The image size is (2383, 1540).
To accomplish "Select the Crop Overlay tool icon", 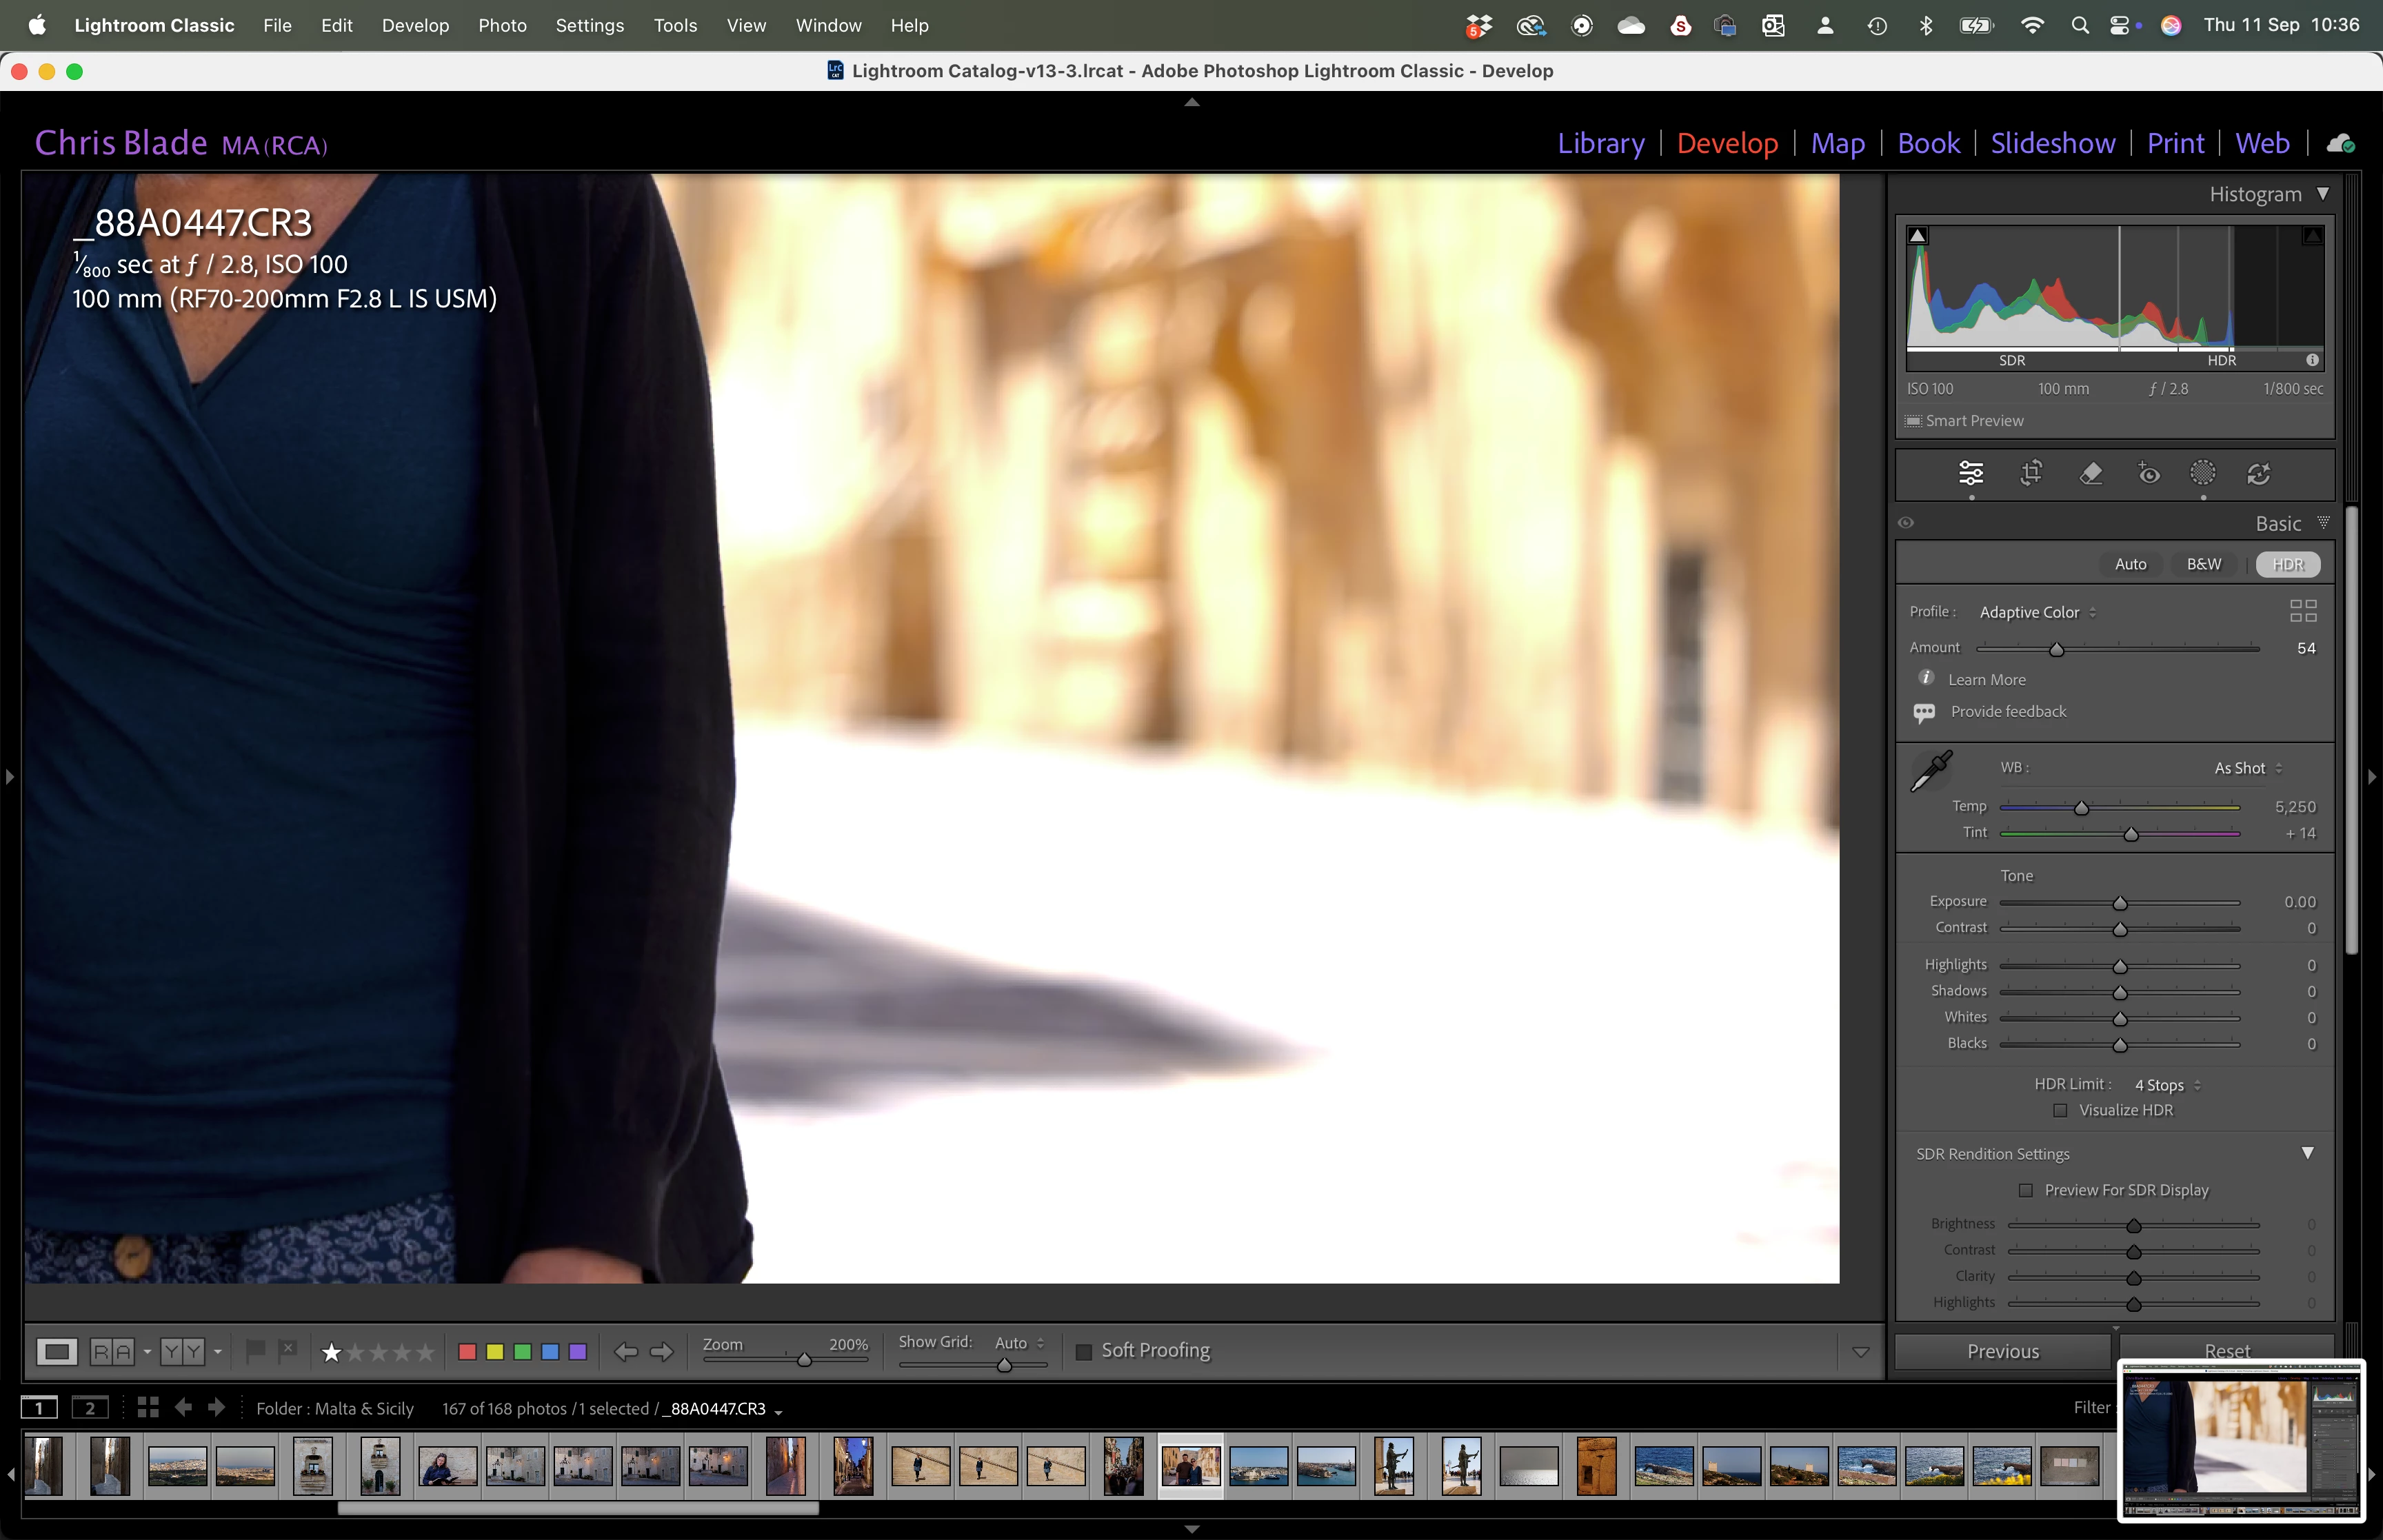I will click(x=2031, y=473).
